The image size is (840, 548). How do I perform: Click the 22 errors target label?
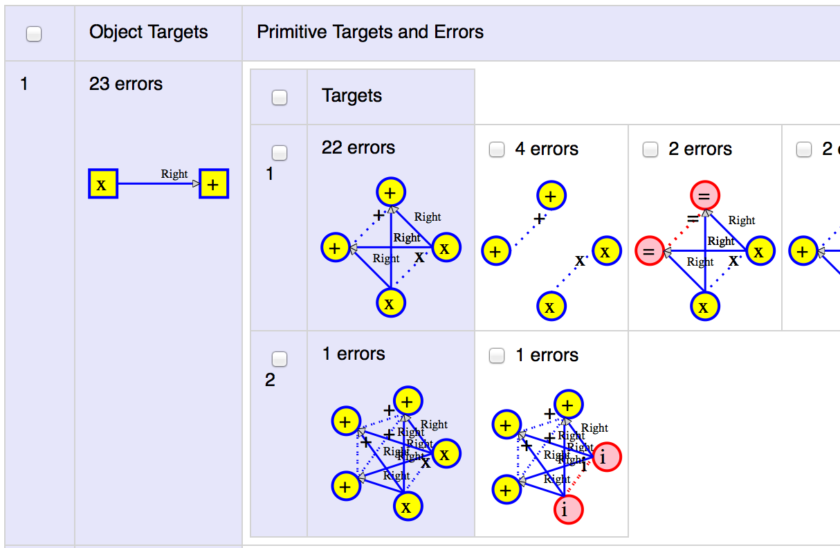358,147
